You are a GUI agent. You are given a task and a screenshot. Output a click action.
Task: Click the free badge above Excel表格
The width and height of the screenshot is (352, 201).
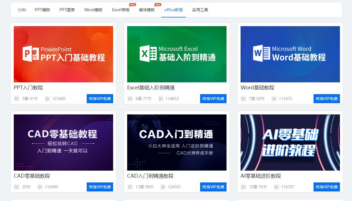coord(132,4)
